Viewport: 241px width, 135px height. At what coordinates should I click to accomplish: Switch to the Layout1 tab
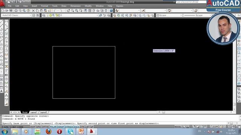[34, 112]
